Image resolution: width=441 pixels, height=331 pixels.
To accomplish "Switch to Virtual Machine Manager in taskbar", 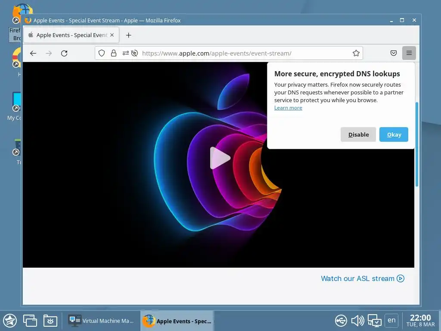I will click(101, 321).
